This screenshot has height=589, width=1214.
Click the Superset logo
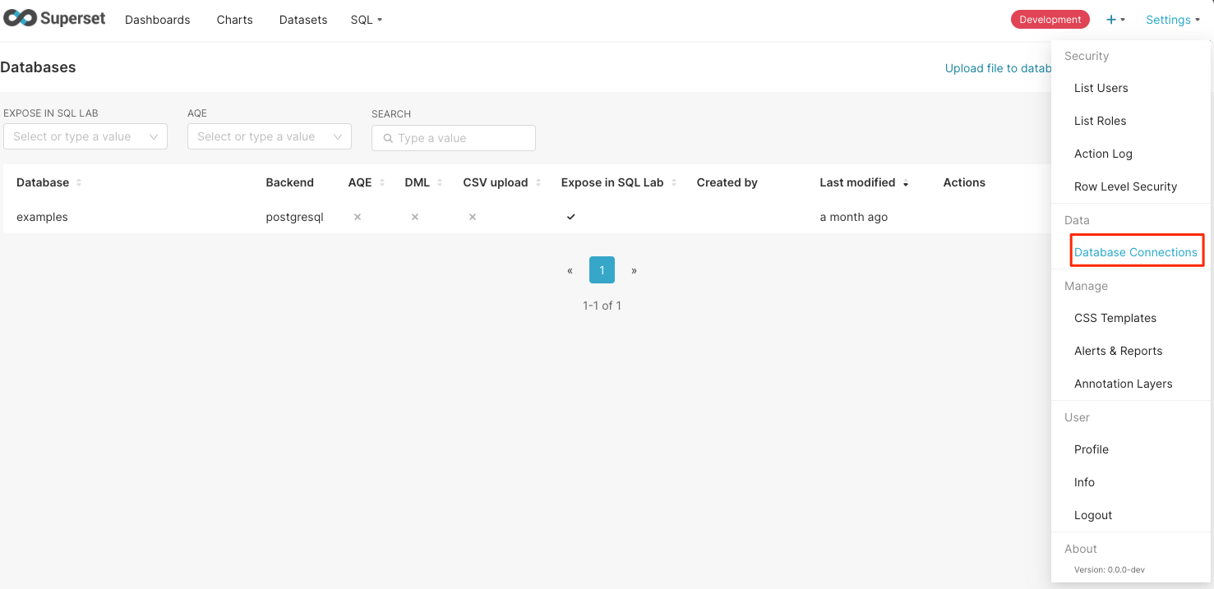tap(54, 19)
